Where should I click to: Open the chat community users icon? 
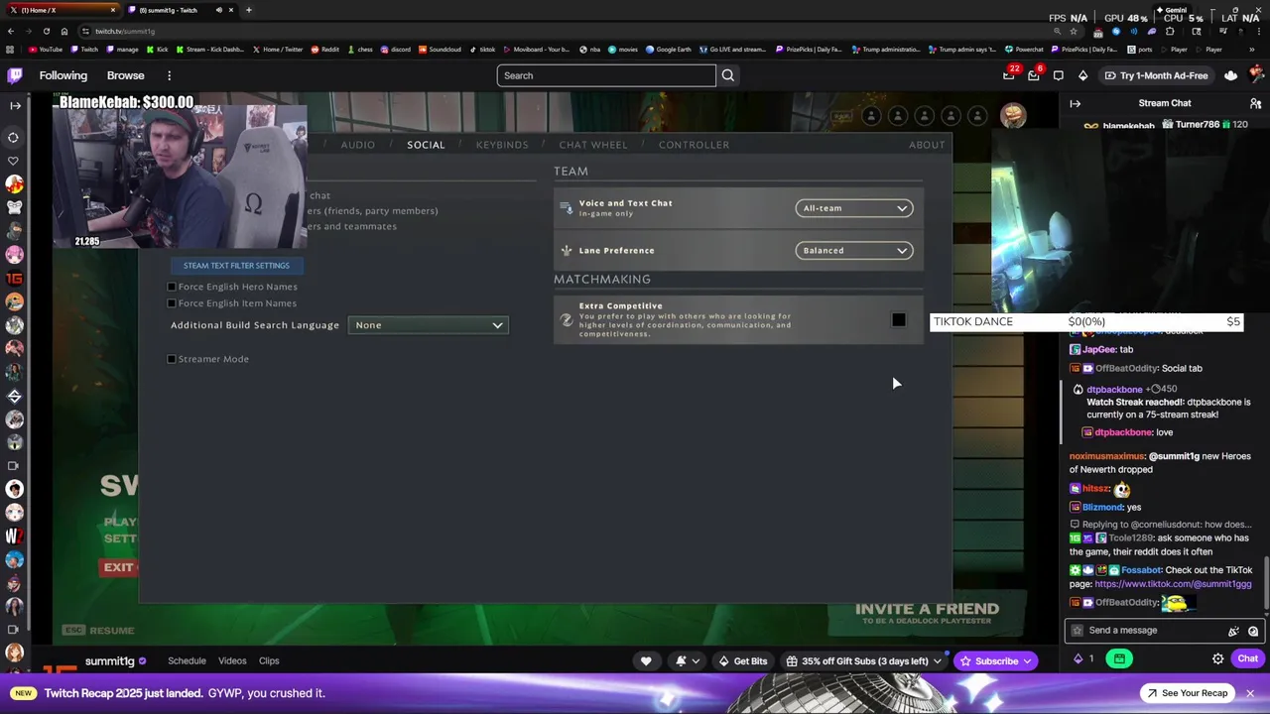(1255, 103)
